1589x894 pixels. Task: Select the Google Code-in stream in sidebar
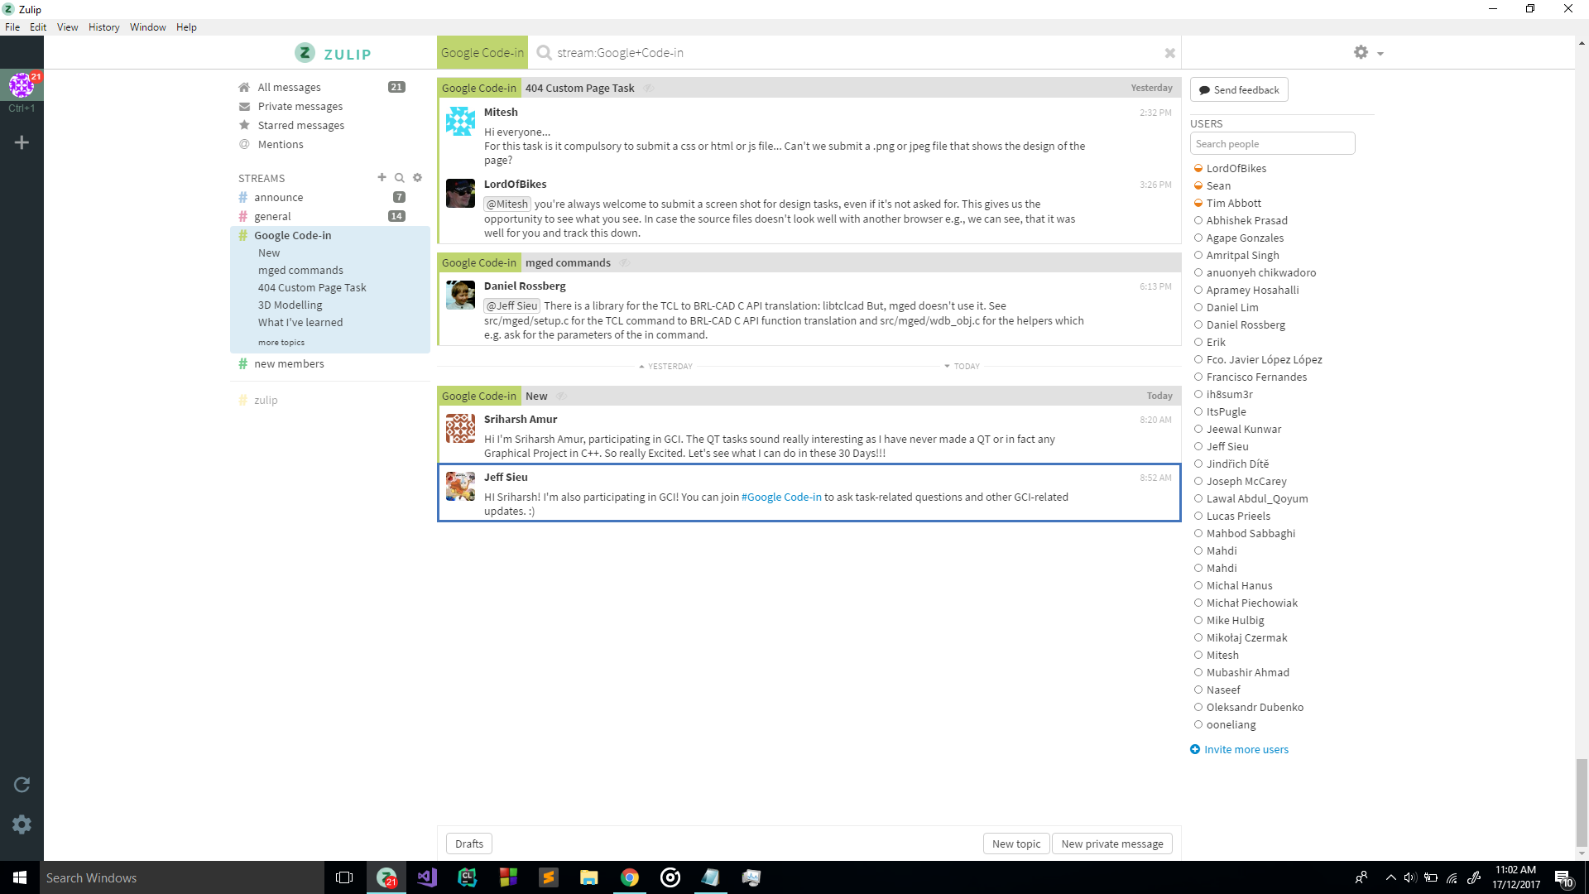tap(292, 235)
